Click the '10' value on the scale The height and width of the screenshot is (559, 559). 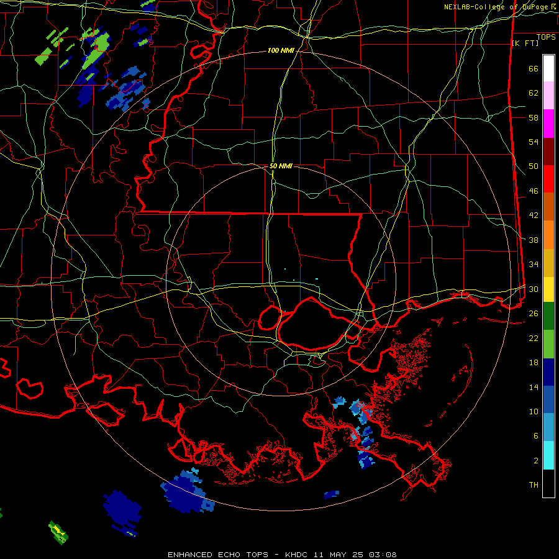534,411
